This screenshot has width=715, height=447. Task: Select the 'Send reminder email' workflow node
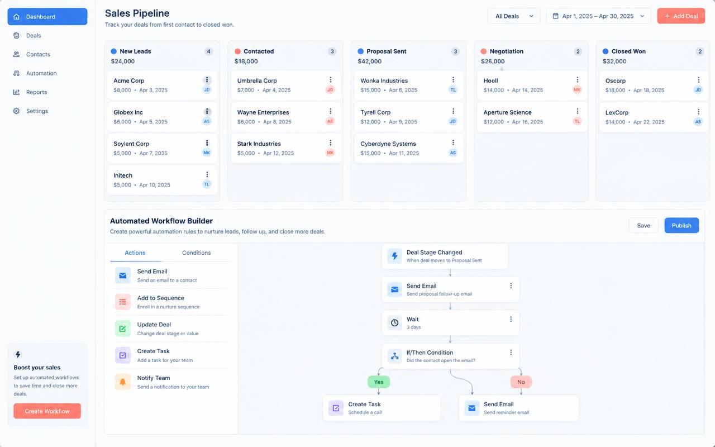pos(519,408)
